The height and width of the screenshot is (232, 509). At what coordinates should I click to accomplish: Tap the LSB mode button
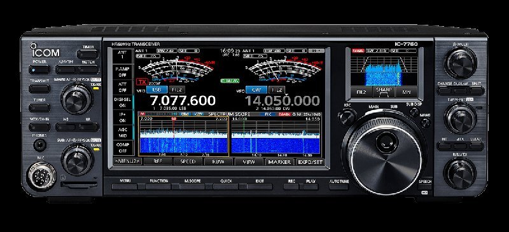157,90
